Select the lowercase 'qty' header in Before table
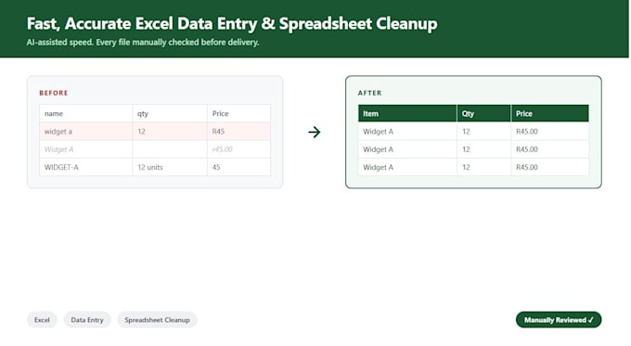This screenshot has height=346, width=631. point(170,113)
